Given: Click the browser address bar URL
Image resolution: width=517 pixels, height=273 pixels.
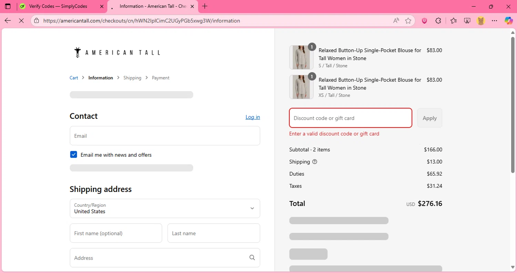Looking at the screenshot, I should pyautogui.click(x=142, y=21).
